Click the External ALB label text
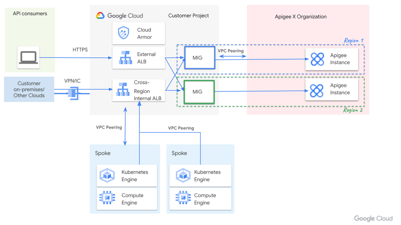The height and width of the screenshot is (225, 401). tap(146, 58)
